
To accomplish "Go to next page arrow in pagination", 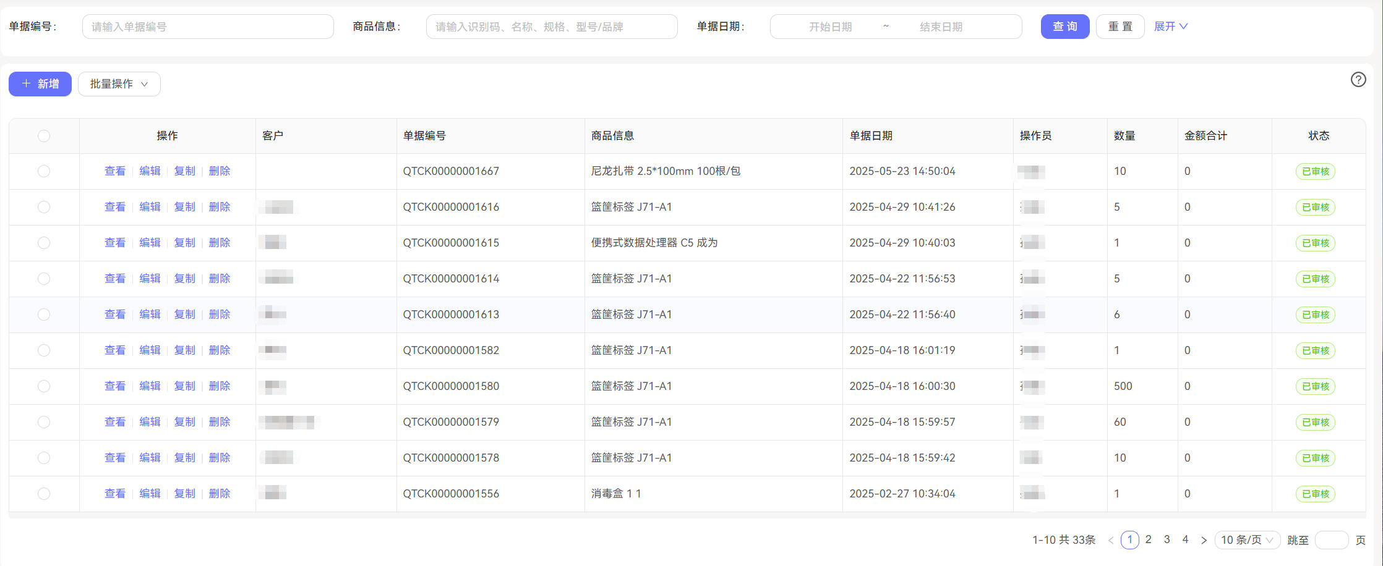I will [x=1204, y=540].
